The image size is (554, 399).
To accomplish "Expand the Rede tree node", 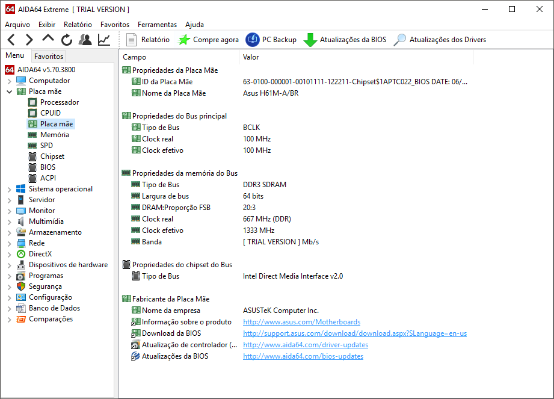I will [x=10, y=244].
